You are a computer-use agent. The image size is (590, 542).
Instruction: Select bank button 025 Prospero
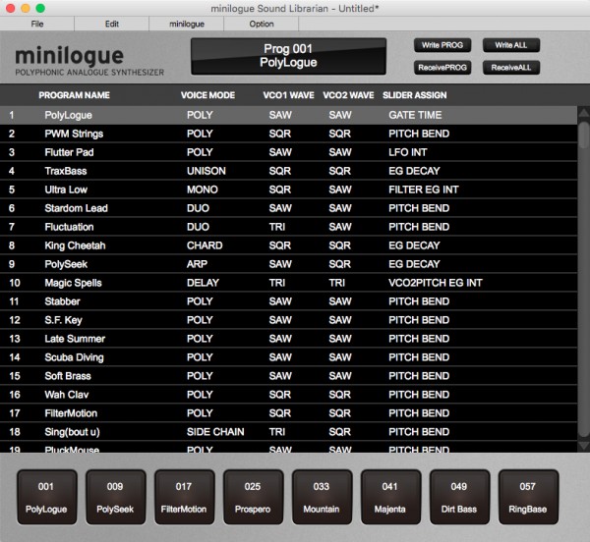click(x=253, y=497)
